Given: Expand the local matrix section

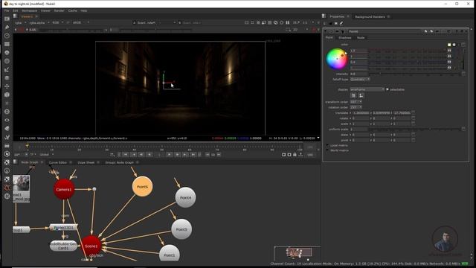Looking at the screenshot, I should coord(327,145).
